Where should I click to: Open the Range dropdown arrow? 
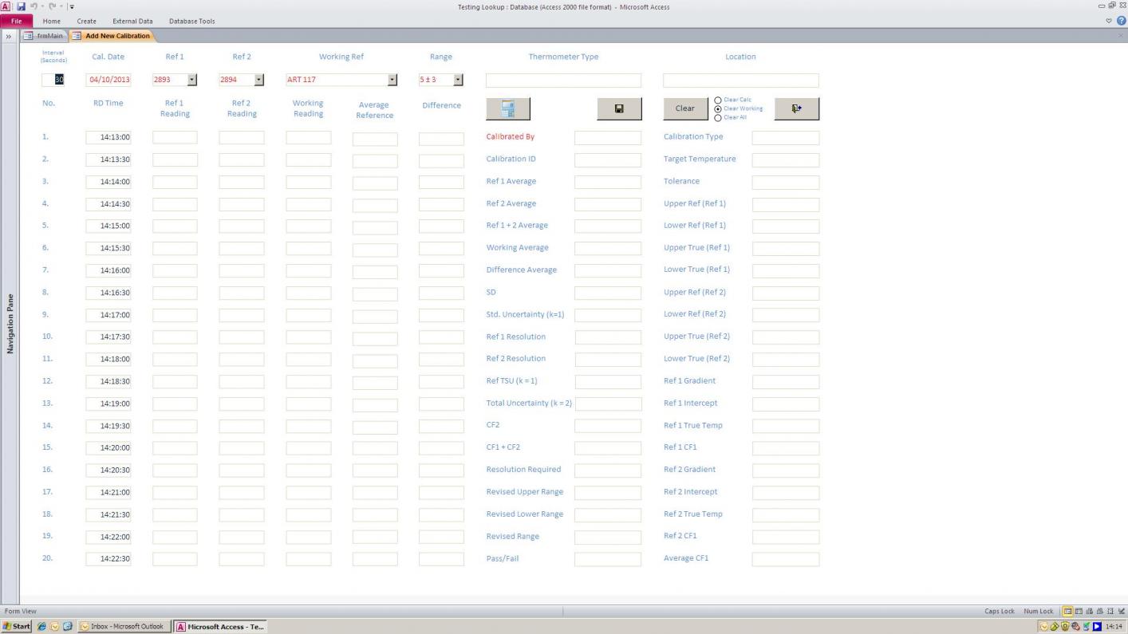[458, 80]
